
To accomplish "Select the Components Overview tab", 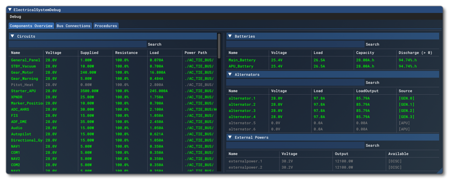I will pyautogui.click(x=31, y=26).
